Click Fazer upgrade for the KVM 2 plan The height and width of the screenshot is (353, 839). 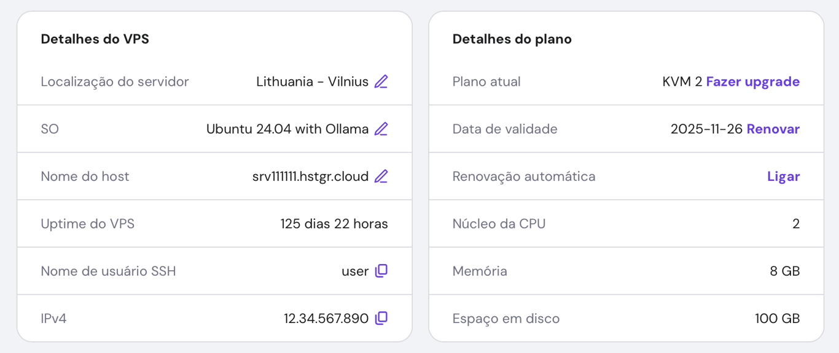click(x=752, y=82)
